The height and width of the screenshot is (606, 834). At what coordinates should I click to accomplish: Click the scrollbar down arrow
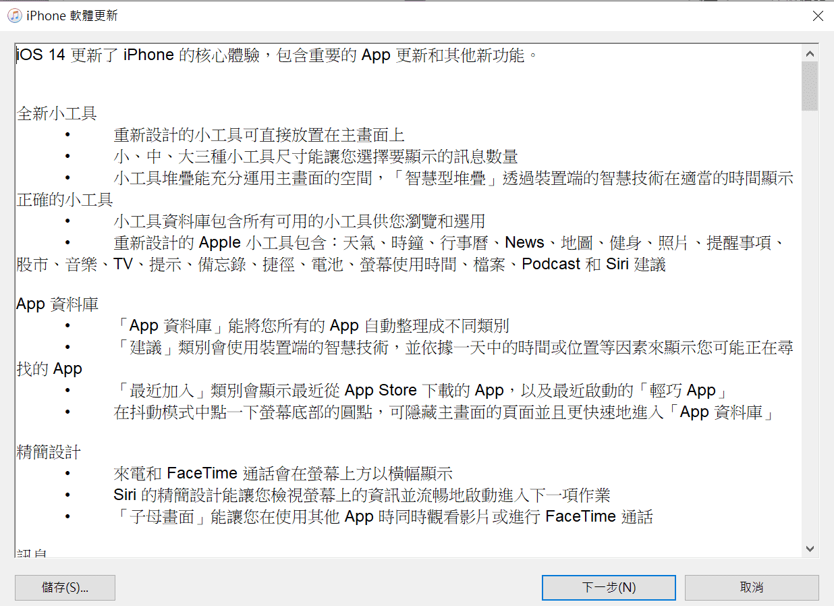[x=810, y=549]
